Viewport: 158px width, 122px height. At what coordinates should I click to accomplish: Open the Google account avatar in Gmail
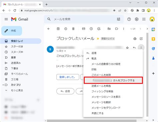pyautogui.click(x=152, y=19)
